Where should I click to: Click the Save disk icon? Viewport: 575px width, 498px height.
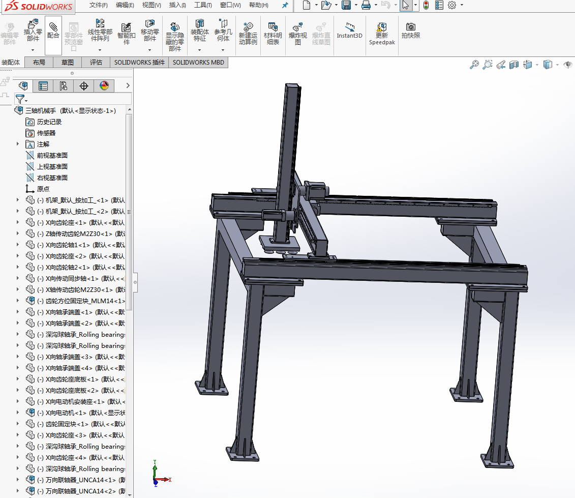pyautogui.click(x=346, y=5)
